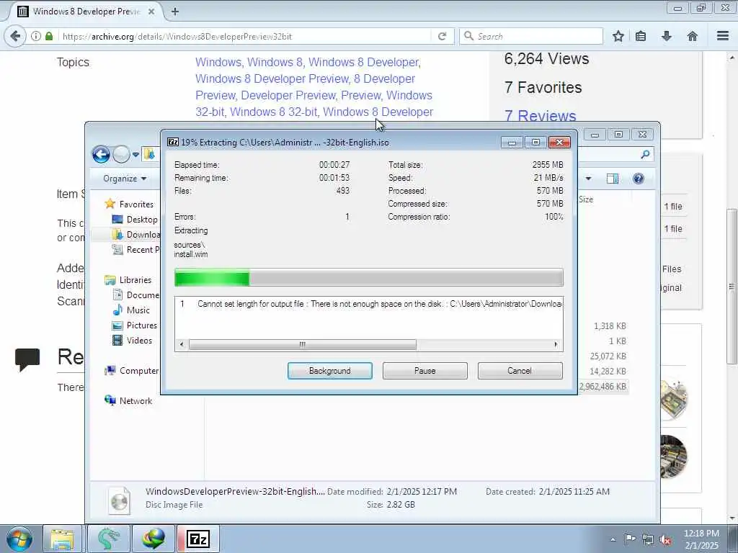Screen dimensions: 738x553
Task: Click the disc image file icon in details pane
Action: [x=119, y=501]
